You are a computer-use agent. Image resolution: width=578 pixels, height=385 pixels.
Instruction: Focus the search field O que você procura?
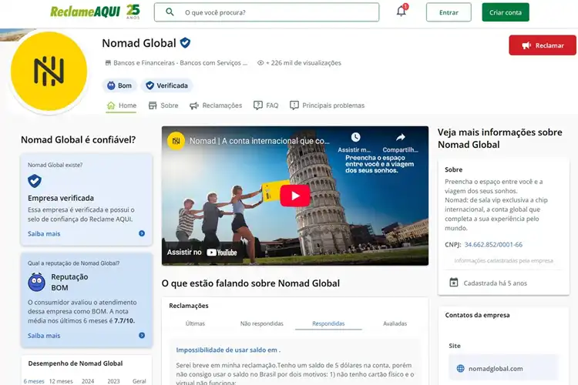click(267, 12)
